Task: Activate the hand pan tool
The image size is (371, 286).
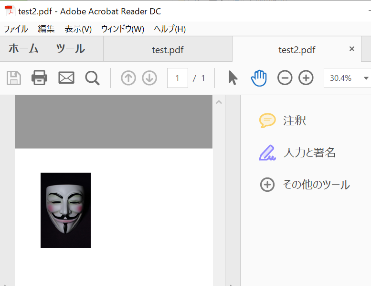Action: tap(259, 78)
